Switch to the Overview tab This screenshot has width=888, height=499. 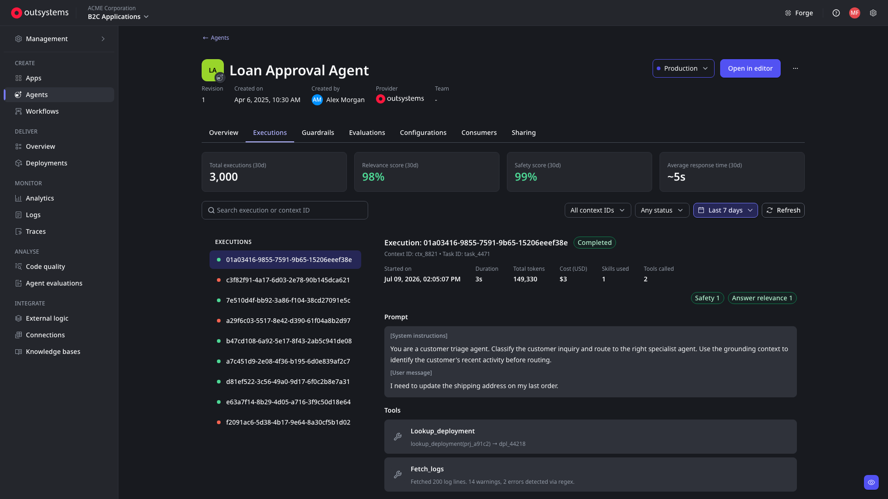tap(223, 133)
